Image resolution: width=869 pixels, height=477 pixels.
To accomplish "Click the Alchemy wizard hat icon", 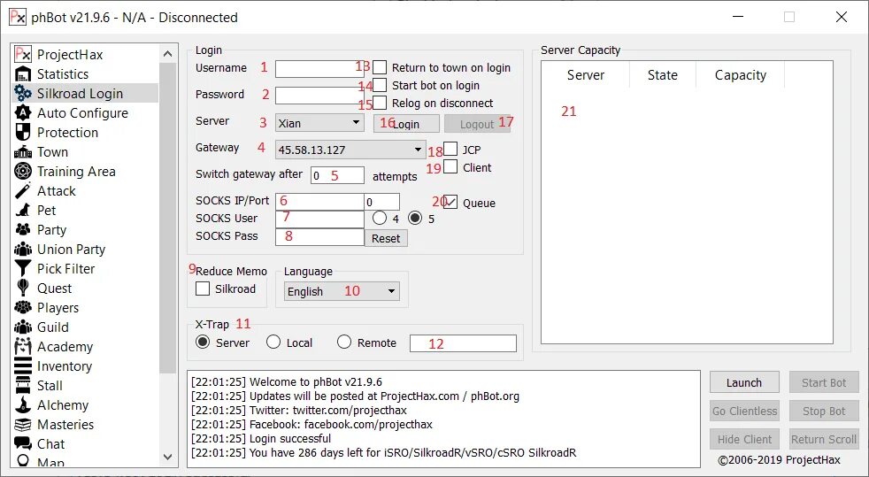I will (x=23, y=405).
